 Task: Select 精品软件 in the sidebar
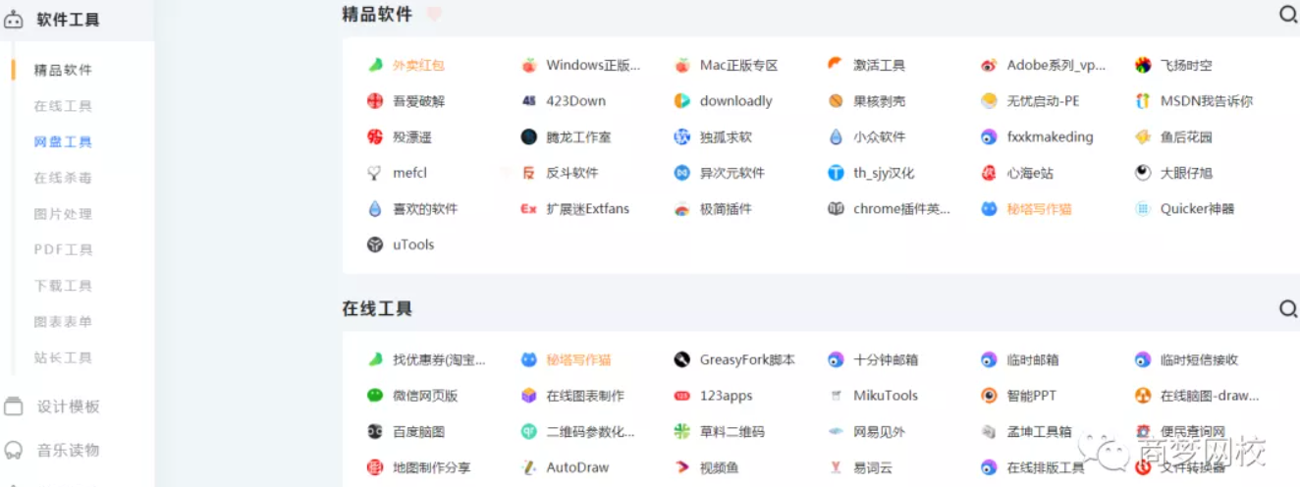(63, 70)
